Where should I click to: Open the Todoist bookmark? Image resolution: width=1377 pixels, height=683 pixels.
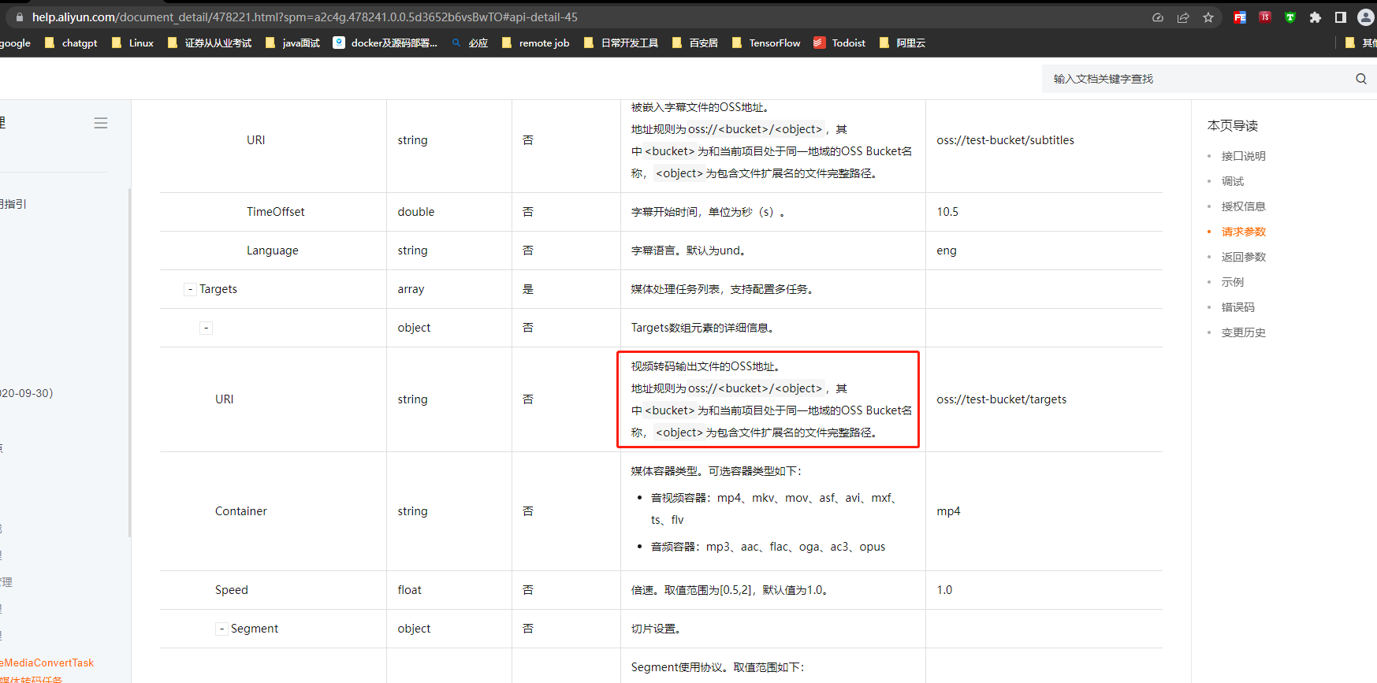coord(839,43)
